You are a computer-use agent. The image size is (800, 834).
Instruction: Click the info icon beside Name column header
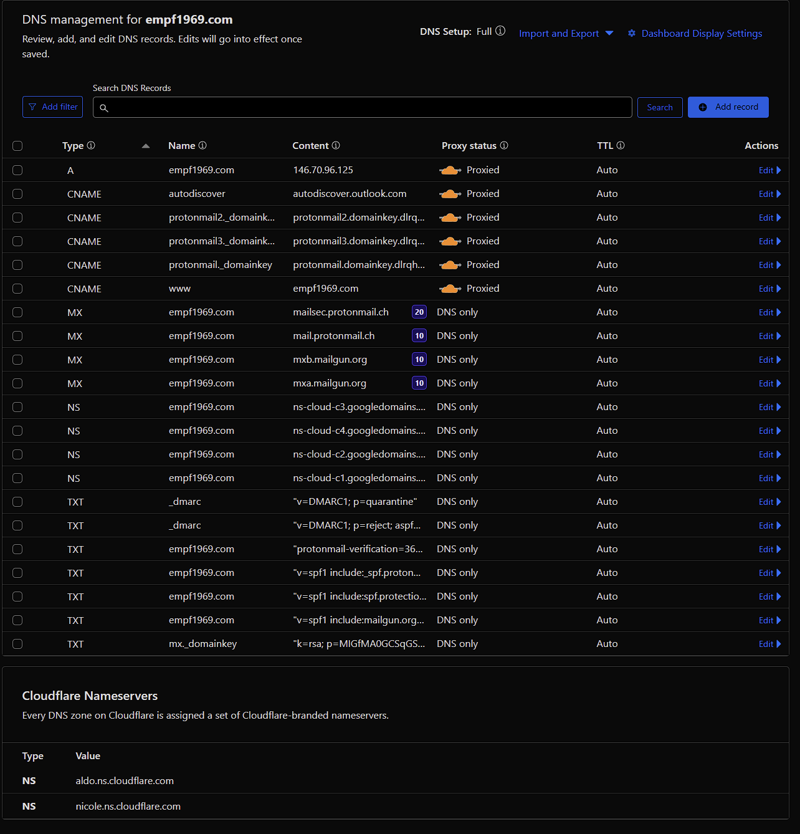[202, 145]
